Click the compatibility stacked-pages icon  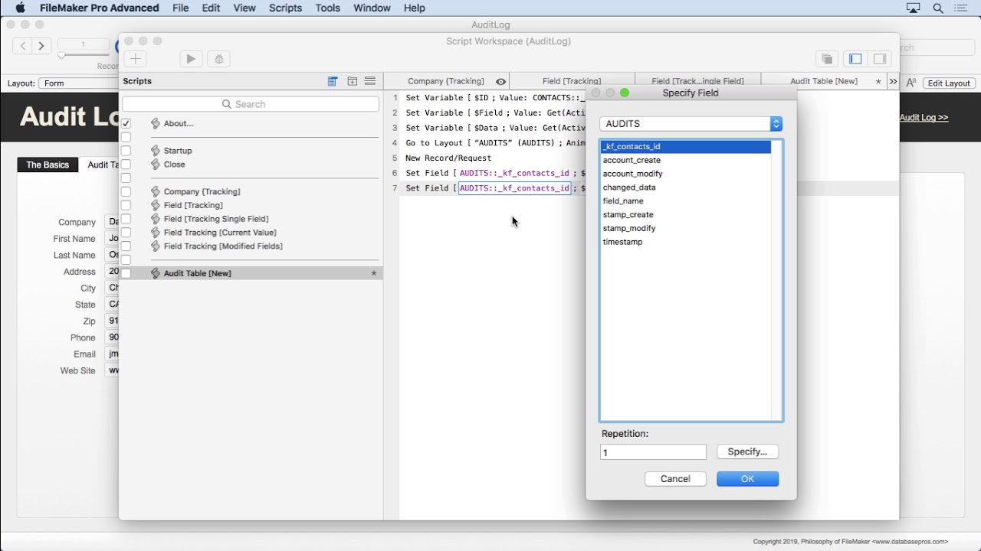click(827, 59)
